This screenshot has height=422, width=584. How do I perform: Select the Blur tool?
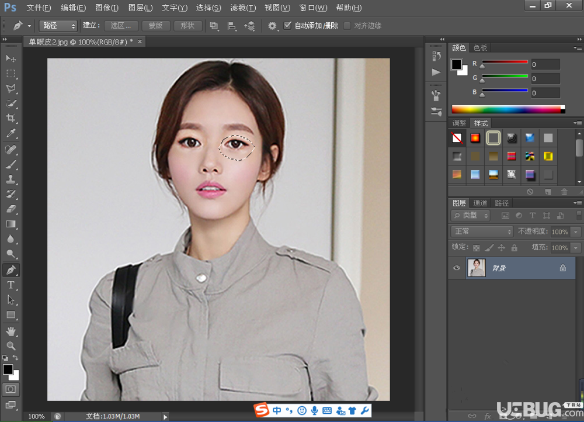coord(11,239)
